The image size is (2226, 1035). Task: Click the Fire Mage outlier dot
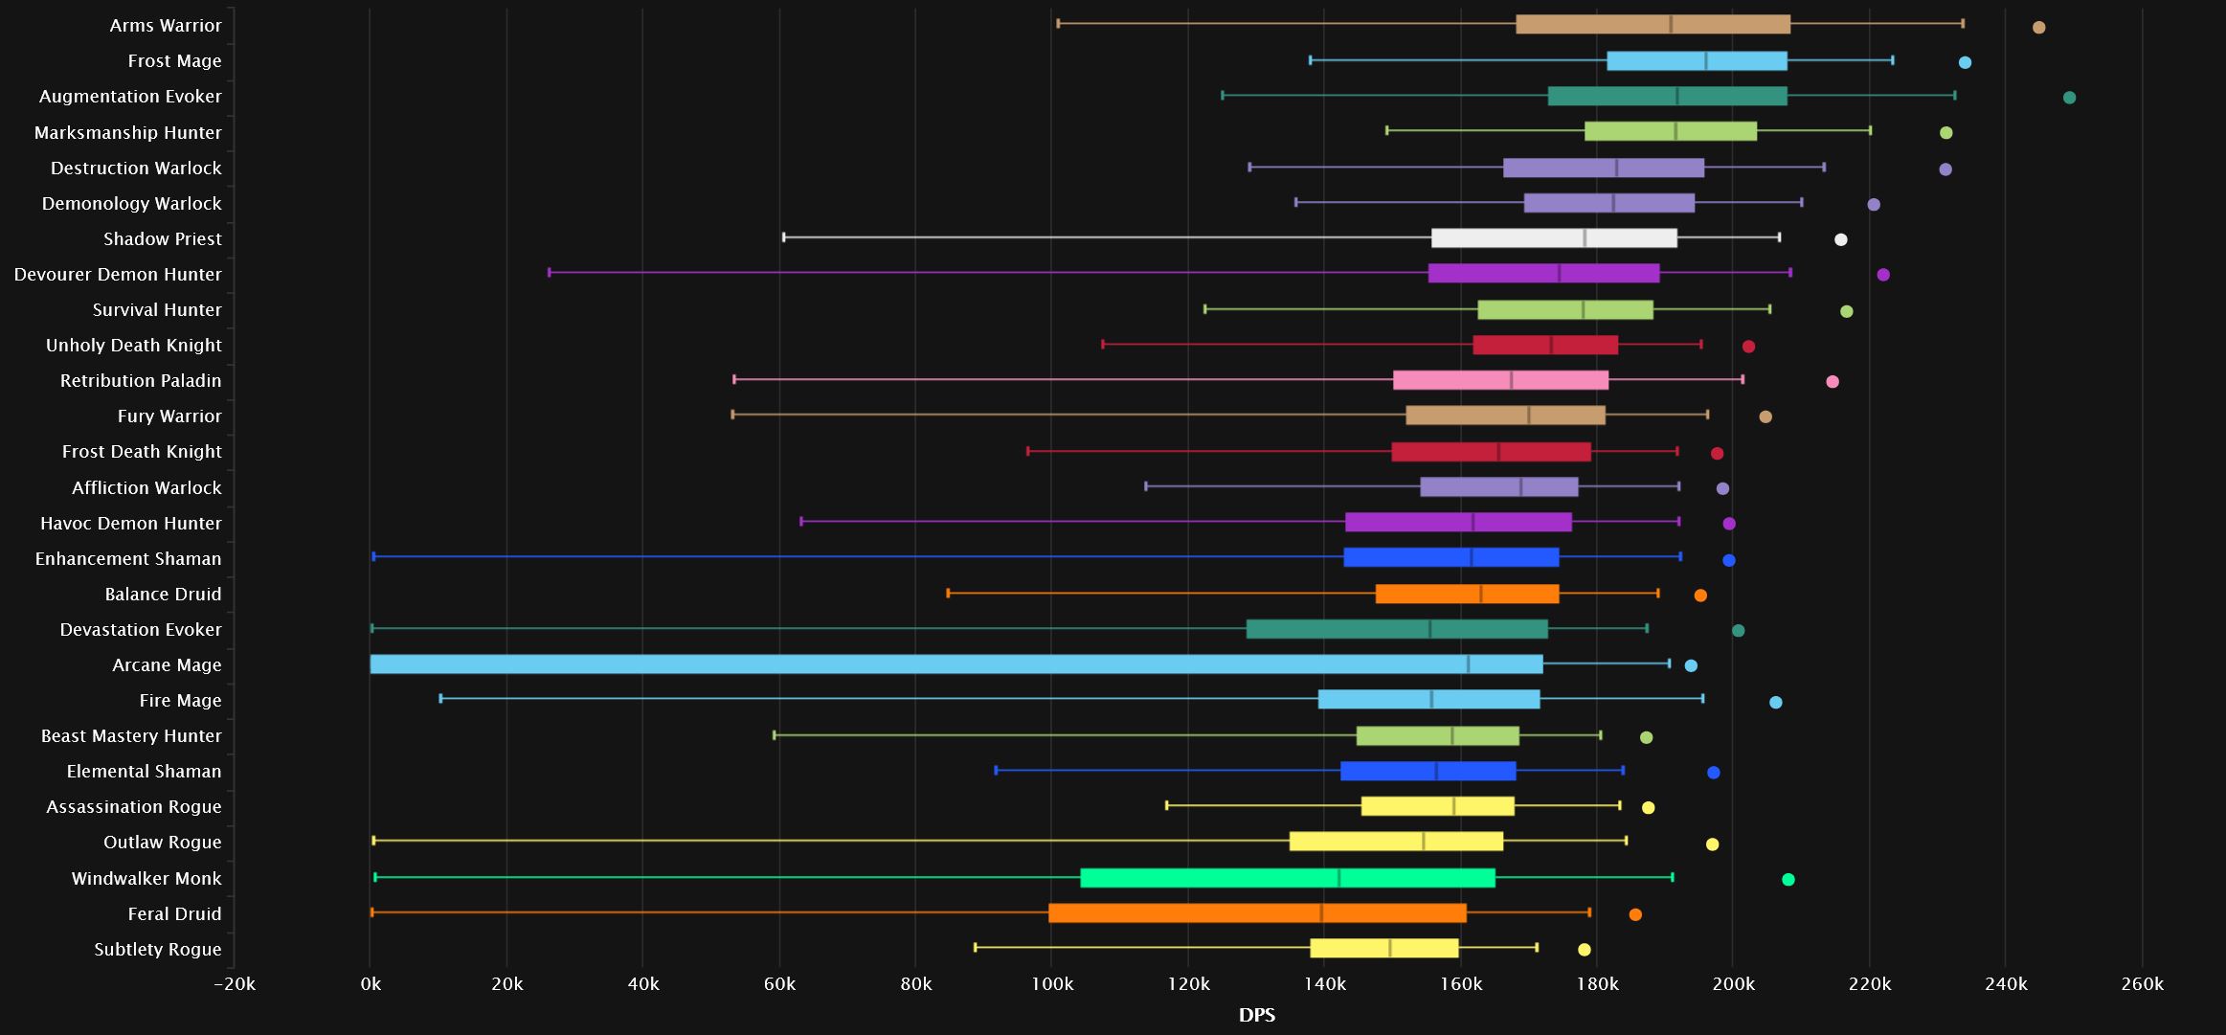coord(1776,703)
